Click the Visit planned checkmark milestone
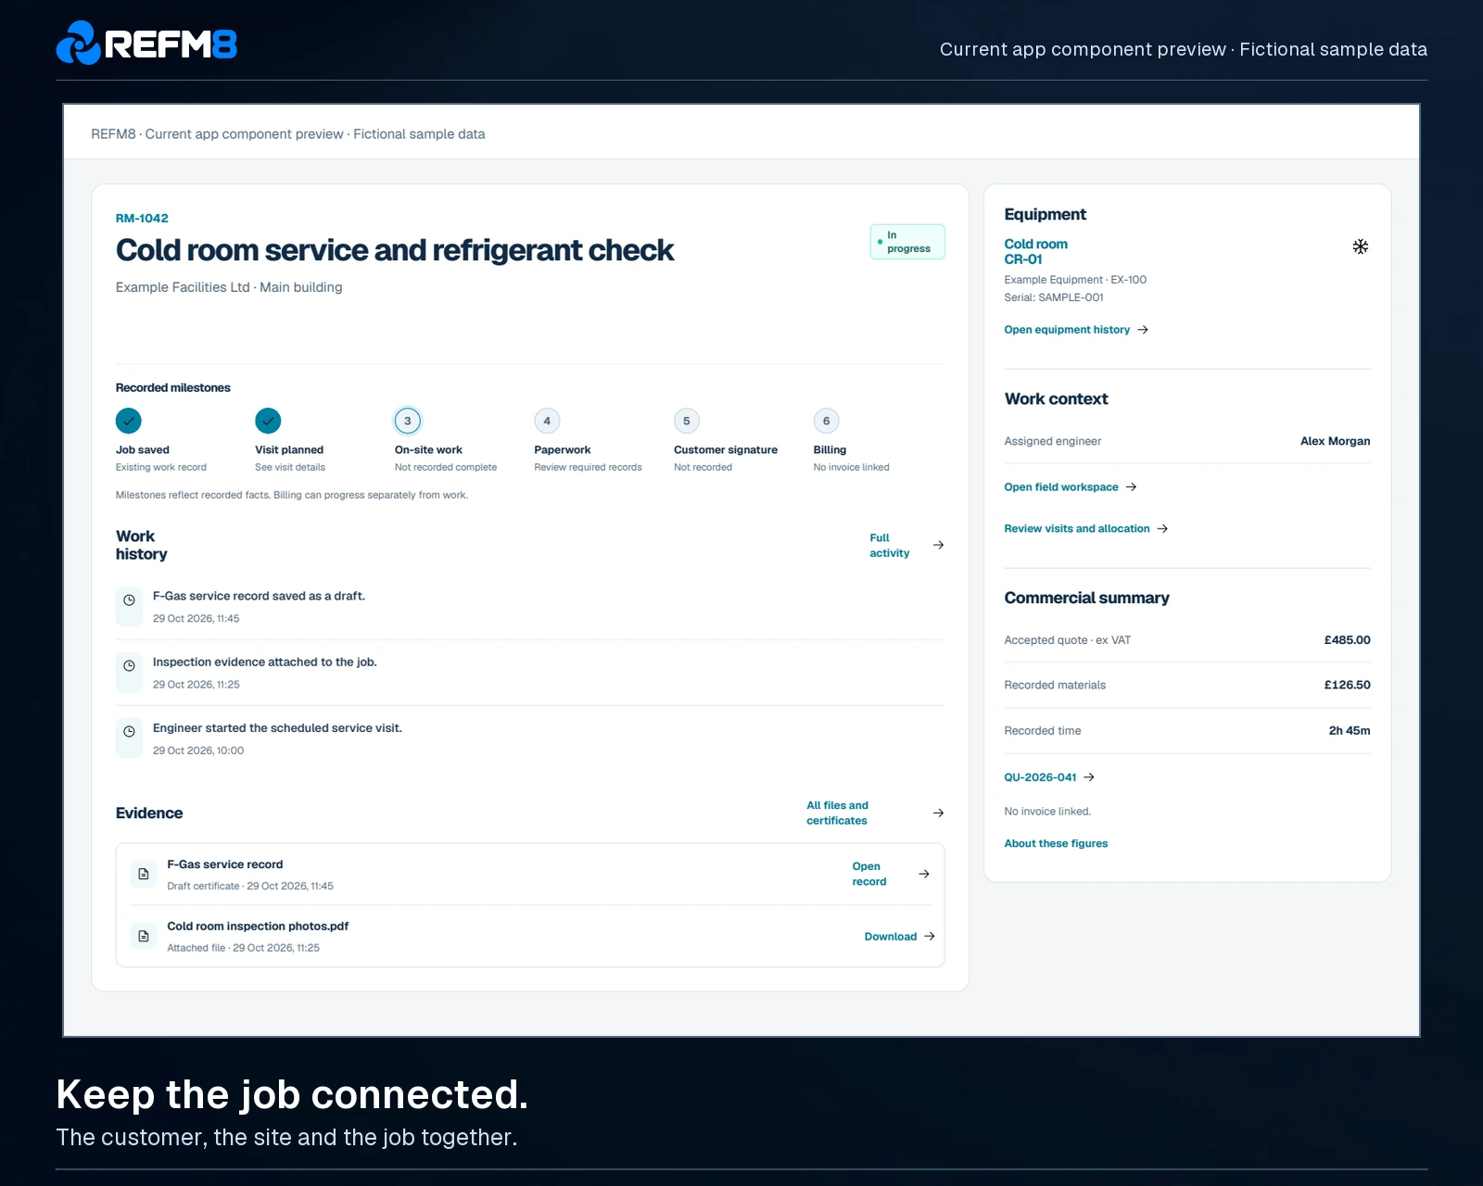1483x1186 pixels. 268,421
